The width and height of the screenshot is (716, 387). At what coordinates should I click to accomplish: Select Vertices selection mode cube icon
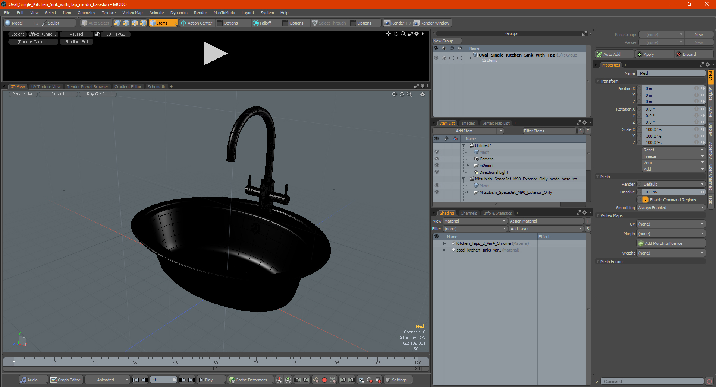(117, 23)
